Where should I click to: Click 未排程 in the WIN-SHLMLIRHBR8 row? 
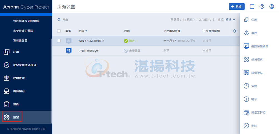click(x=207, y=41)
